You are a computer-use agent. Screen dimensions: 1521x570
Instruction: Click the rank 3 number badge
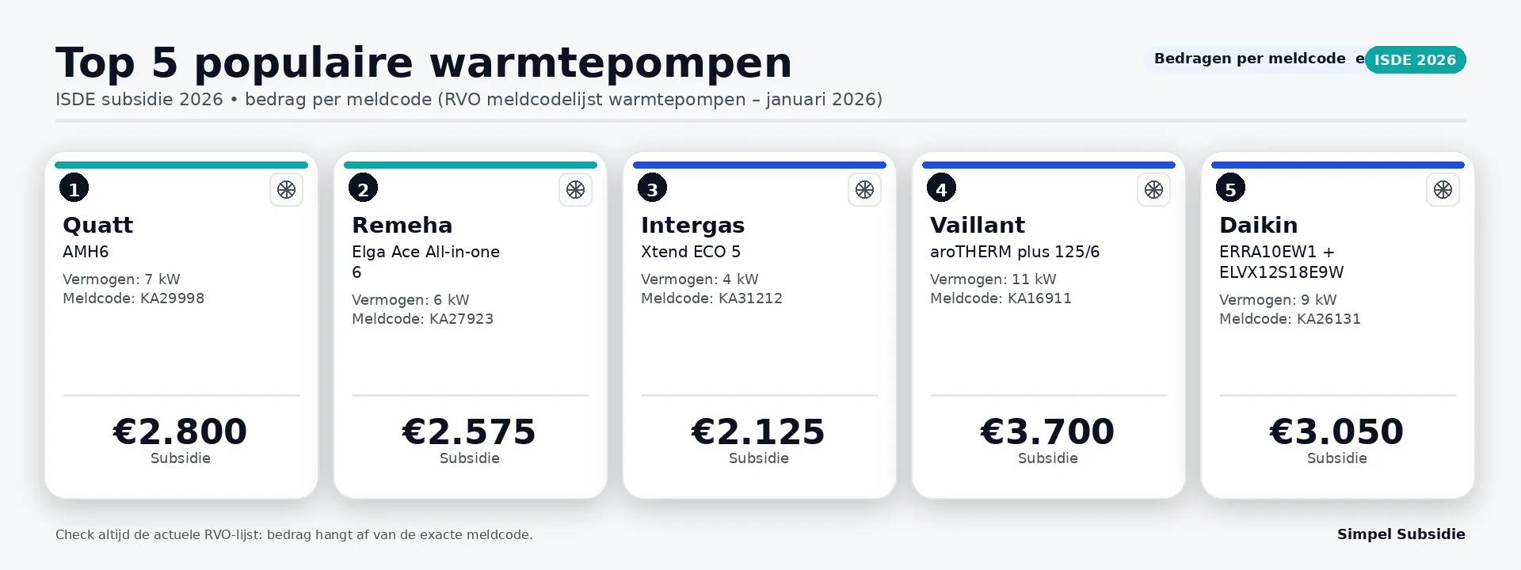(x=652, y=188)
